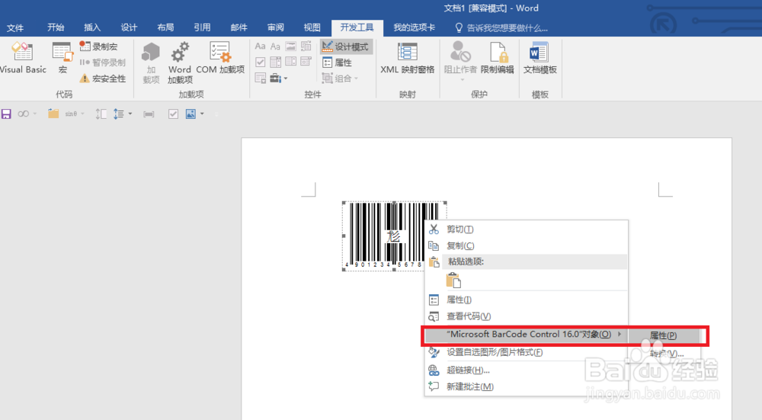The height and width of the screenshot is (420, 762).
Task: Insert a repeating section content control
Action: coord(260,78)
